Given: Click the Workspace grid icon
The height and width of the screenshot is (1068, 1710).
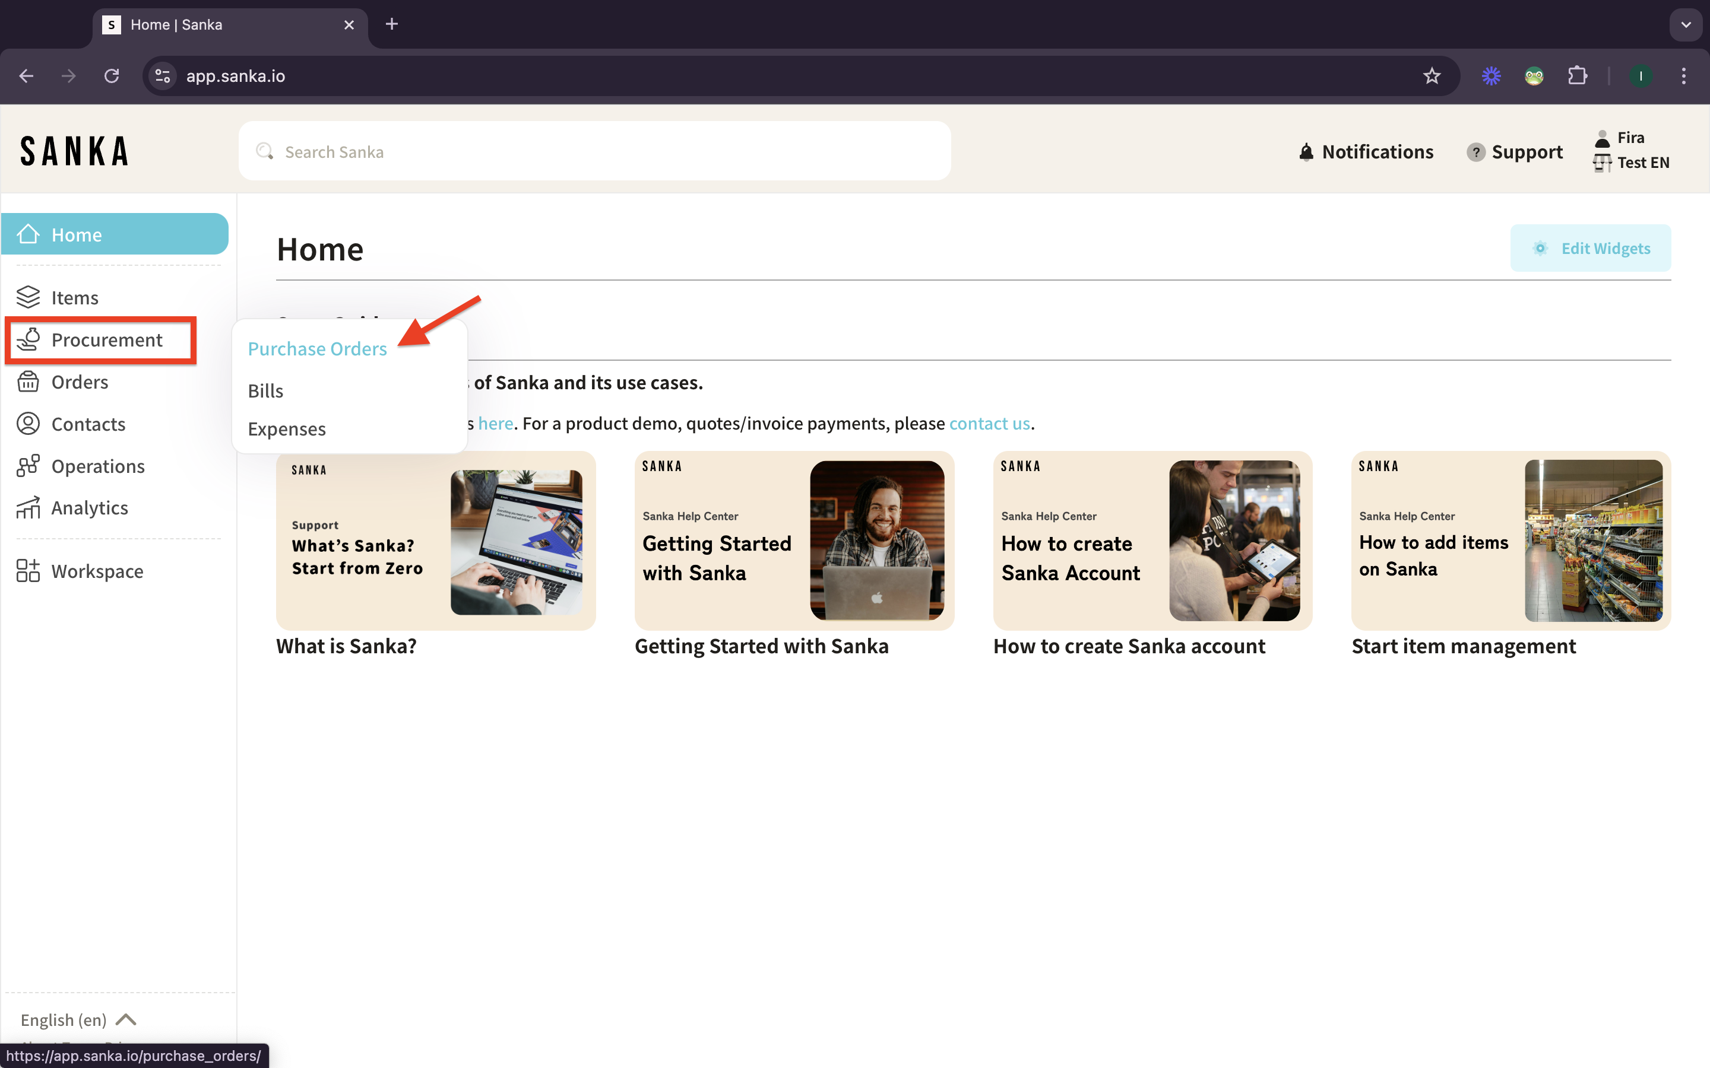Looking at the screenshot, I should pos(28,571).
